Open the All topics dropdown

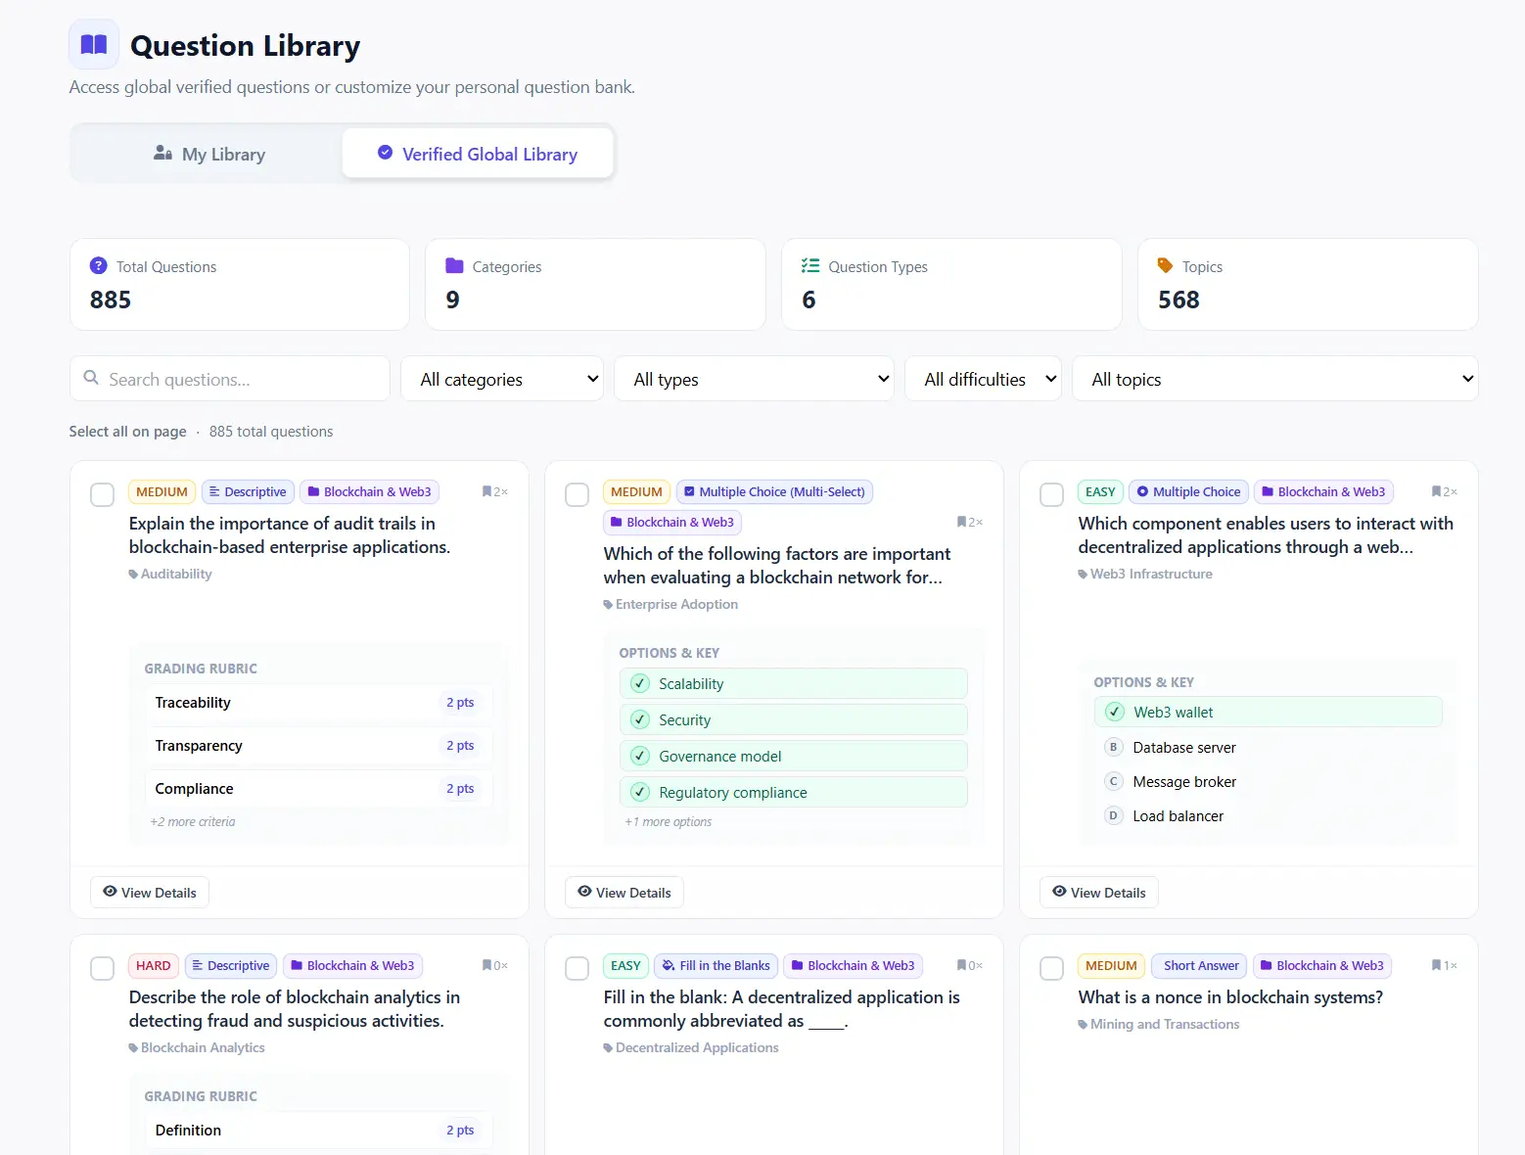(x=1275, y=379)
